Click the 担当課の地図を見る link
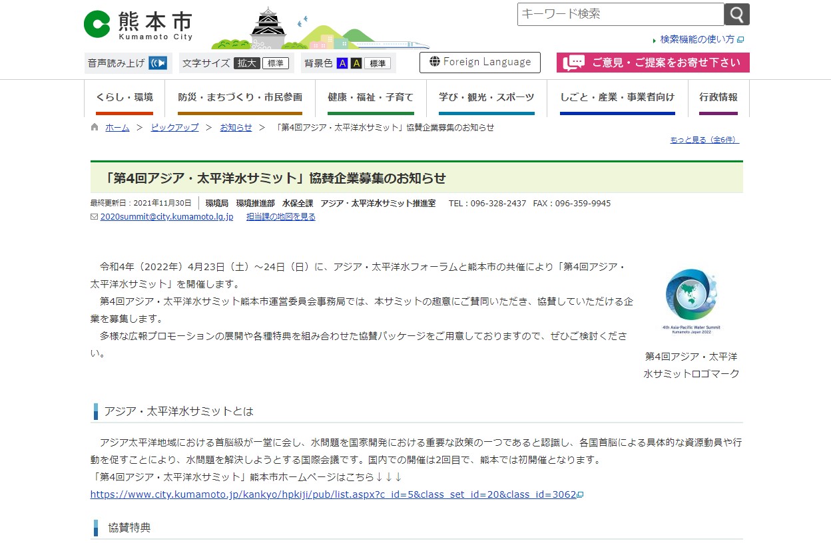The image size is (831, 543). pos(281,216)
